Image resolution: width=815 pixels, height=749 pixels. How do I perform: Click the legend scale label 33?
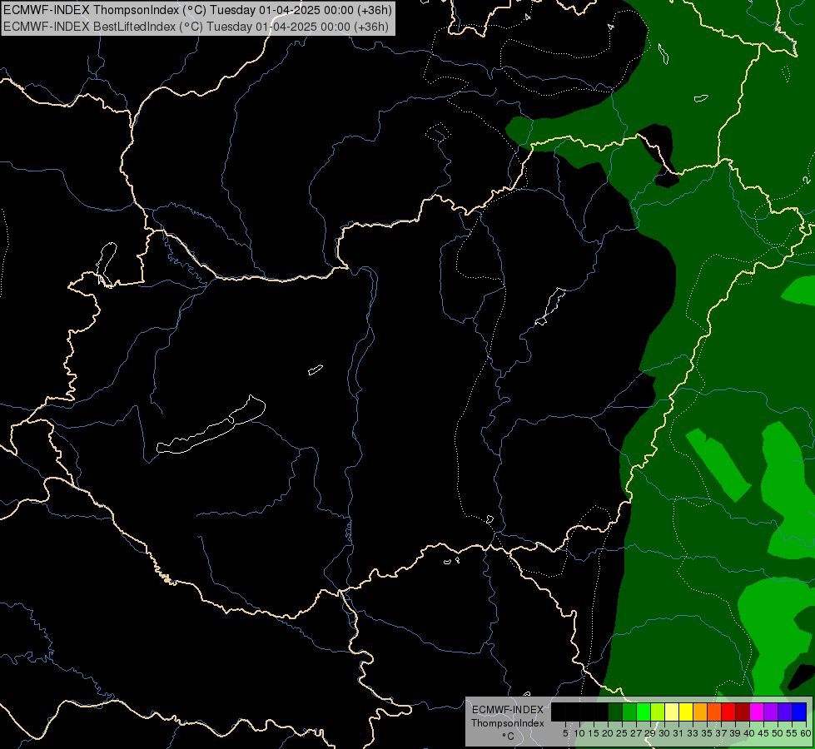pos(693,733)
